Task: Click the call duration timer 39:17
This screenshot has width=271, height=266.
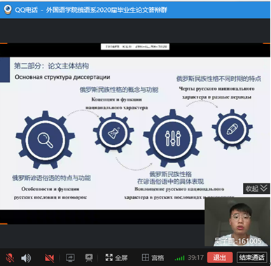Action: (x=195, y=258)
